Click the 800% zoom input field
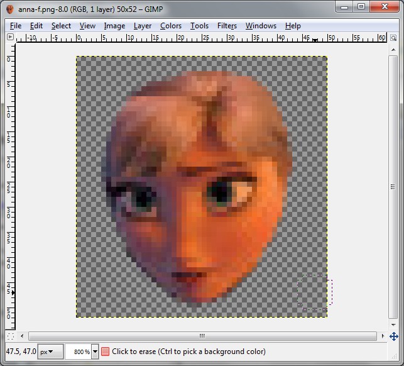Viewport: 404px width, 366px height. click(79, 352)
